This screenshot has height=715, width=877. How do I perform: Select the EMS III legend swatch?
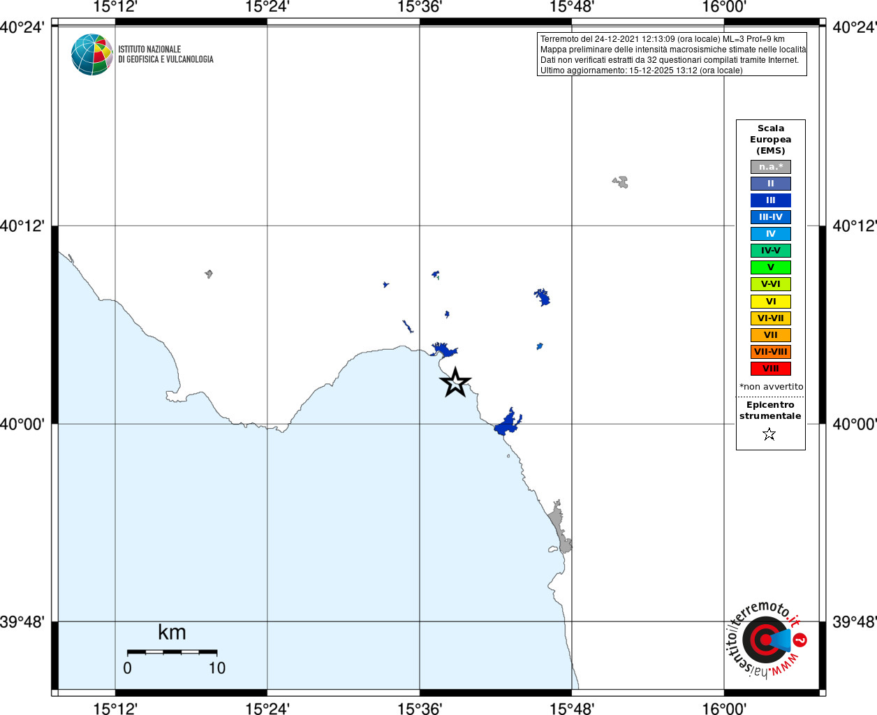[x=771, y=200]
